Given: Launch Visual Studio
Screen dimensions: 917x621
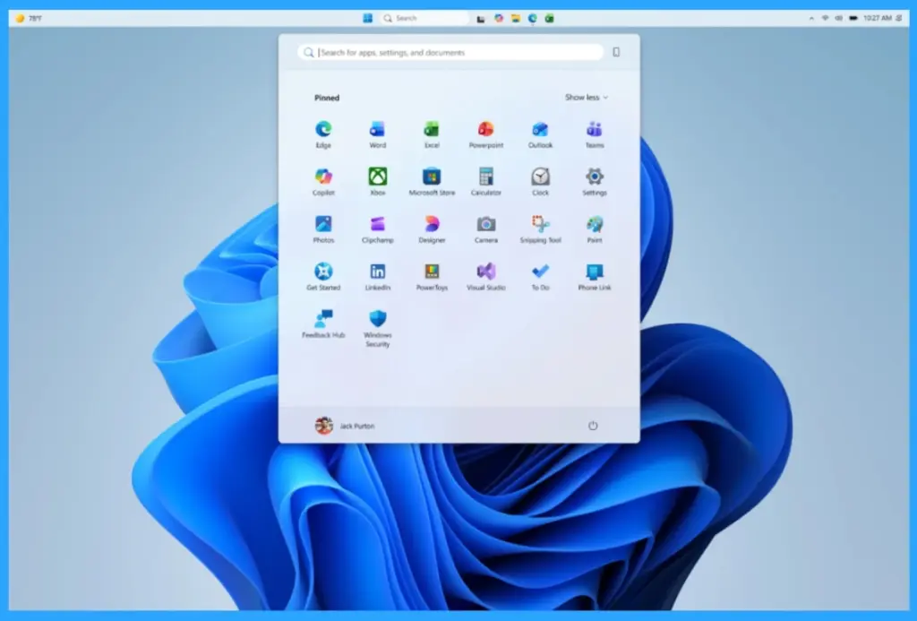Looking at the screenshot, I should click(x=486, y=276).
